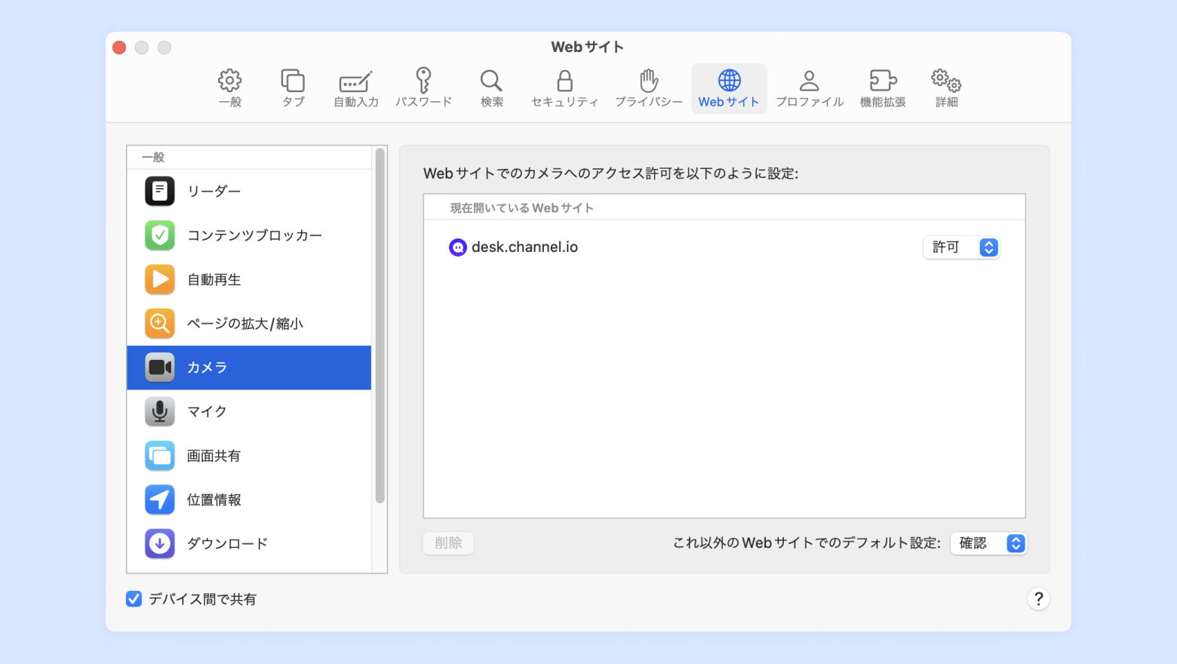Select the 機能拡張 extensions icon
The width and height of the screenshot is (1177, 664).
coord(883,81)
